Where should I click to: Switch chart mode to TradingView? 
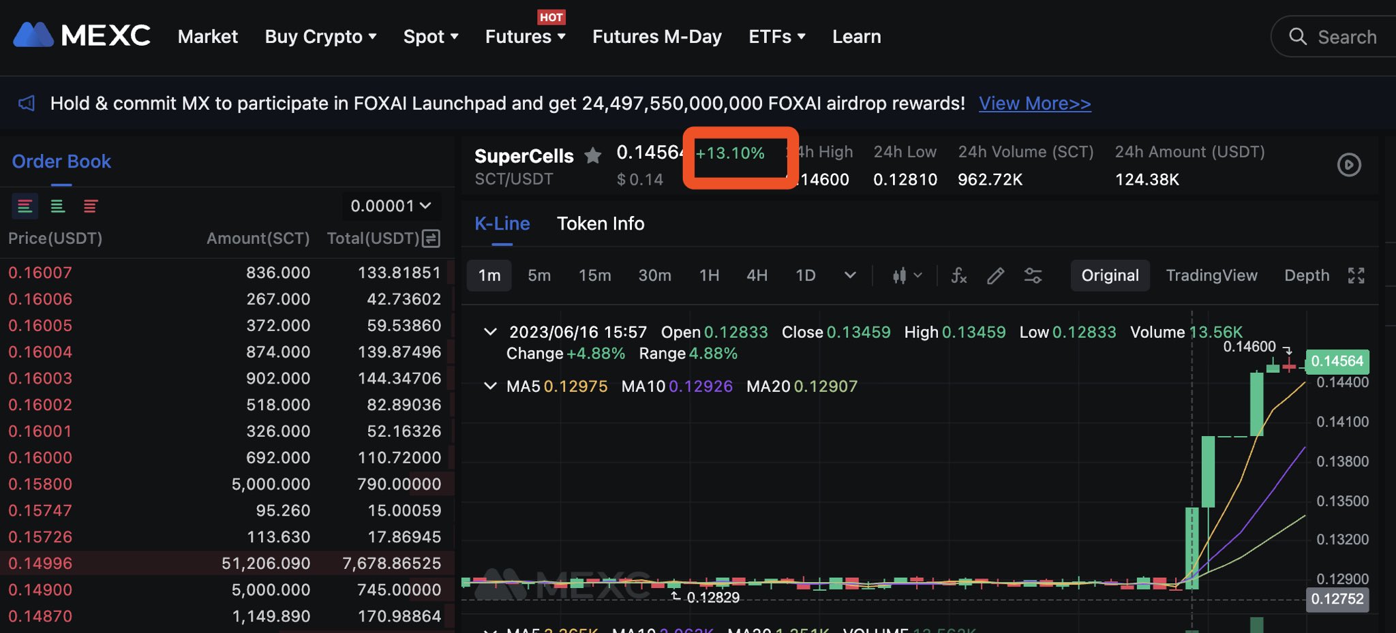(1212, 275)
